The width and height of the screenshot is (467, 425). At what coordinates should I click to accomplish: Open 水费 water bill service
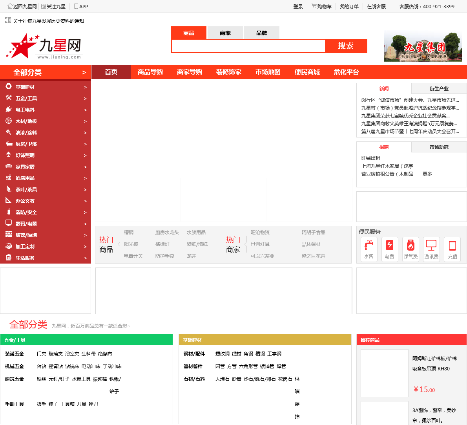369,249
